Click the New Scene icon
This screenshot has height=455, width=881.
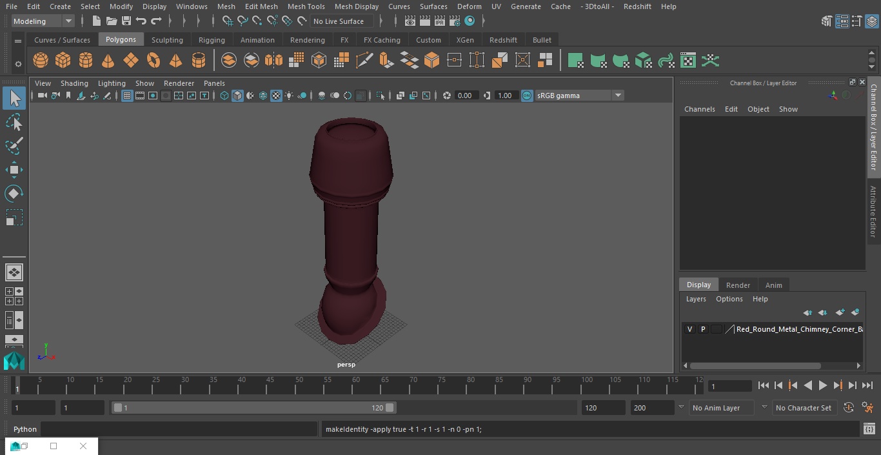coord(97,21)
